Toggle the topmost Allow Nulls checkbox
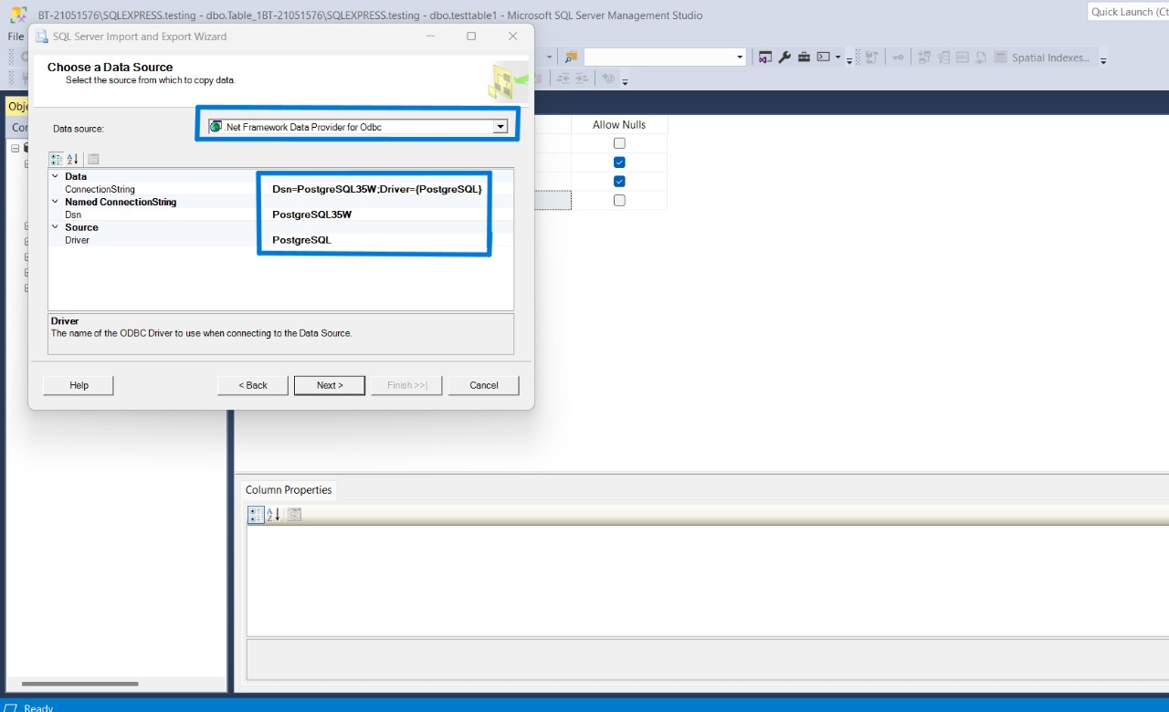 (x=619, y=143)
